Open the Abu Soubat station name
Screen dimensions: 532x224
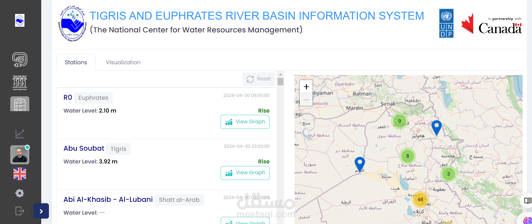[x=84, y=148]
